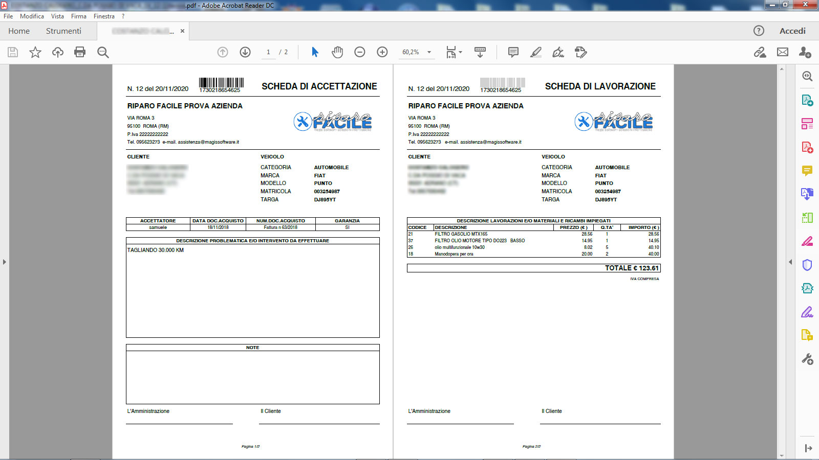Choose the selection arrow tool
The width and height of the screenshot is (819, 460).
coord(315,52)
